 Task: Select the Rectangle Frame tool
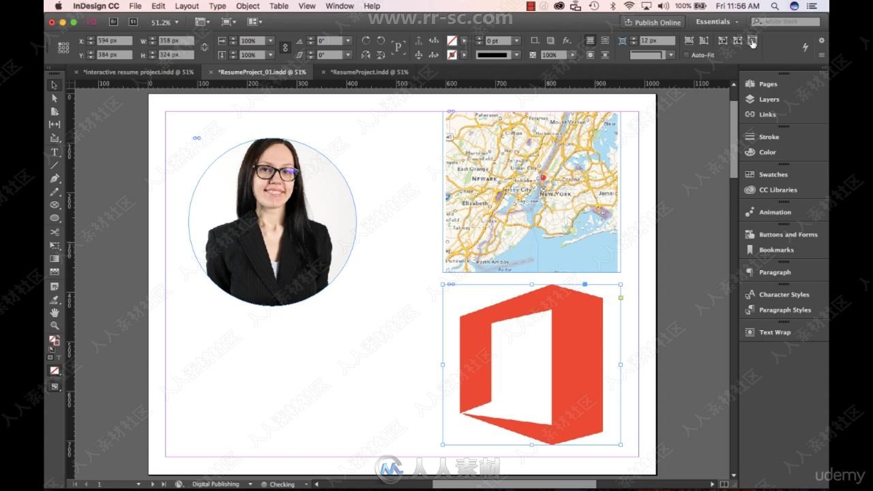pos(55,205)
